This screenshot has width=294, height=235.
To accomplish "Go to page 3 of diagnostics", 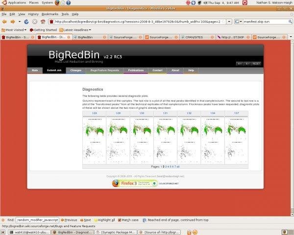I will (x=166, y=166).
